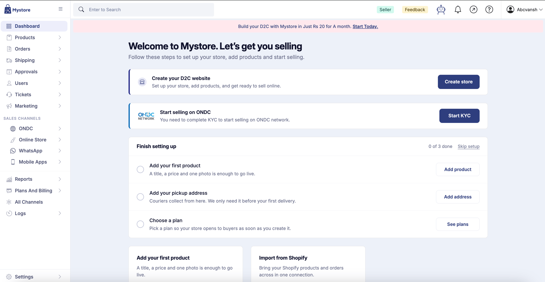
Task: Expand the Settings chevron
Action: pos(60,277)
